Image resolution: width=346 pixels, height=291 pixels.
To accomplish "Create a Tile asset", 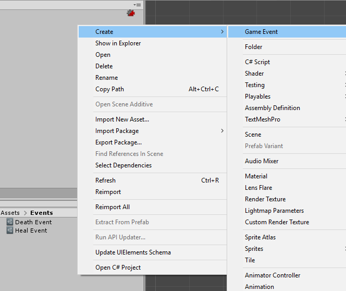I will (287, 260).
